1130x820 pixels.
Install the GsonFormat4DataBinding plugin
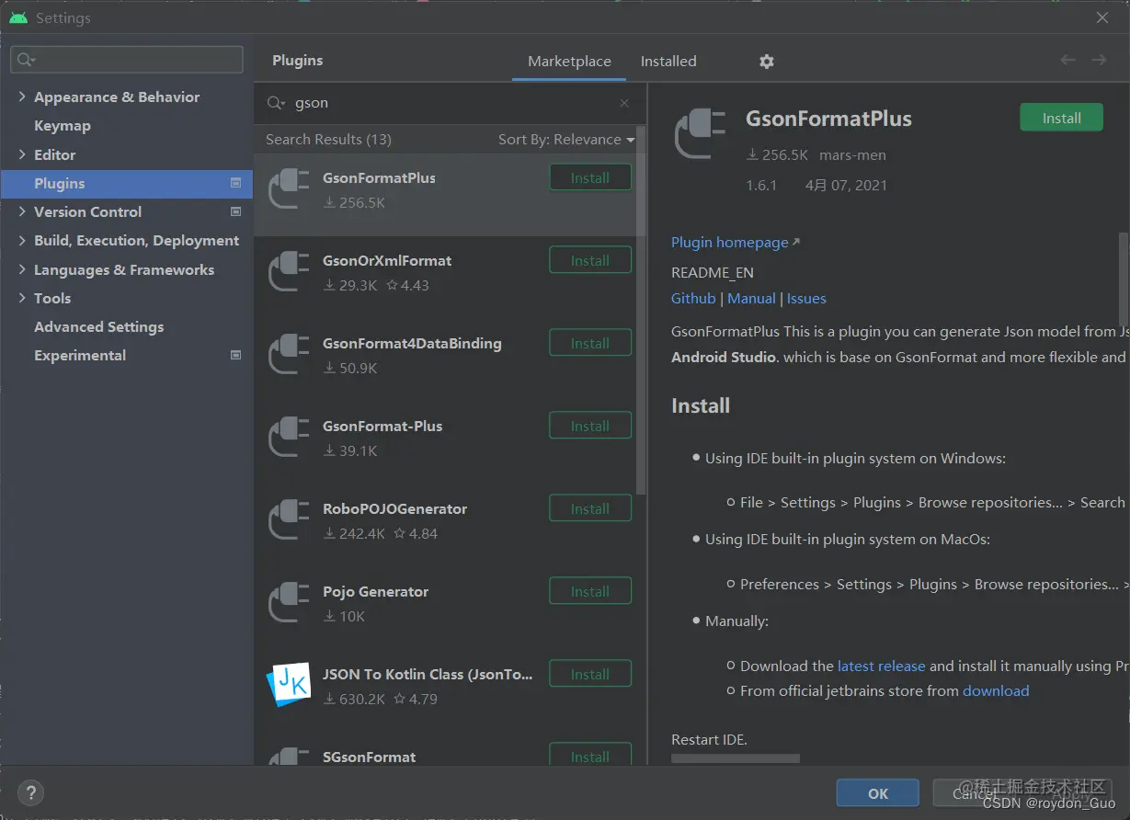click(x=590, y=343)
